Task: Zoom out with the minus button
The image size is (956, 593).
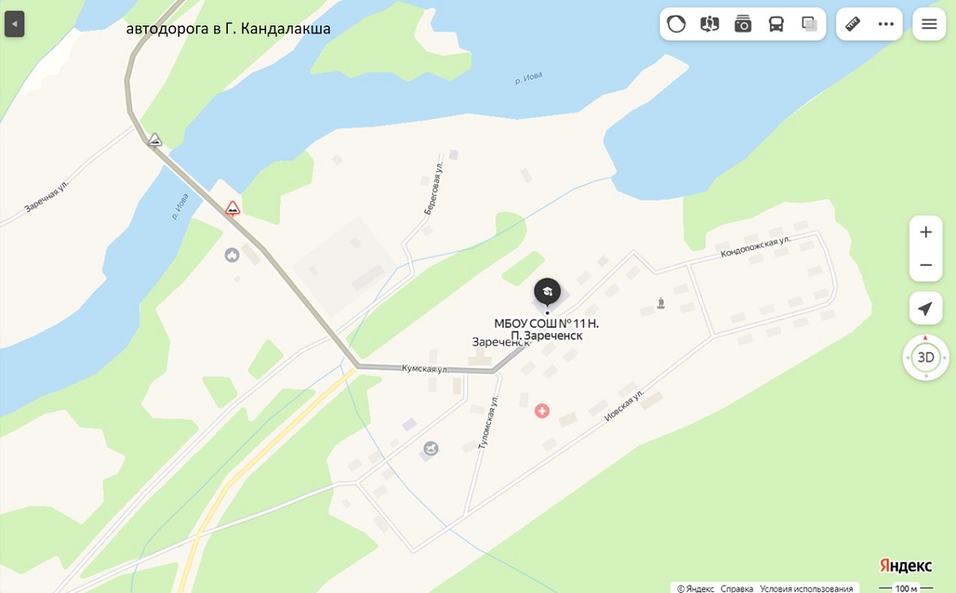Action: pos(926,265)
